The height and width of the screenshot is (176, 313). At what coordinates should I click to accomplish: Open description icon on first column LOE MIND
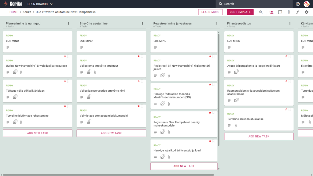point(8,47)
